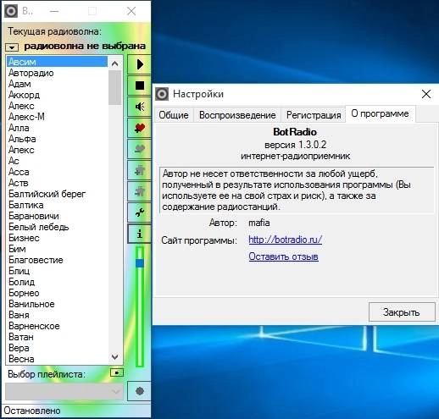The image size is (439, 419).
Task: Click the upper grey puzzle-piece icon button
Action: 139,170
